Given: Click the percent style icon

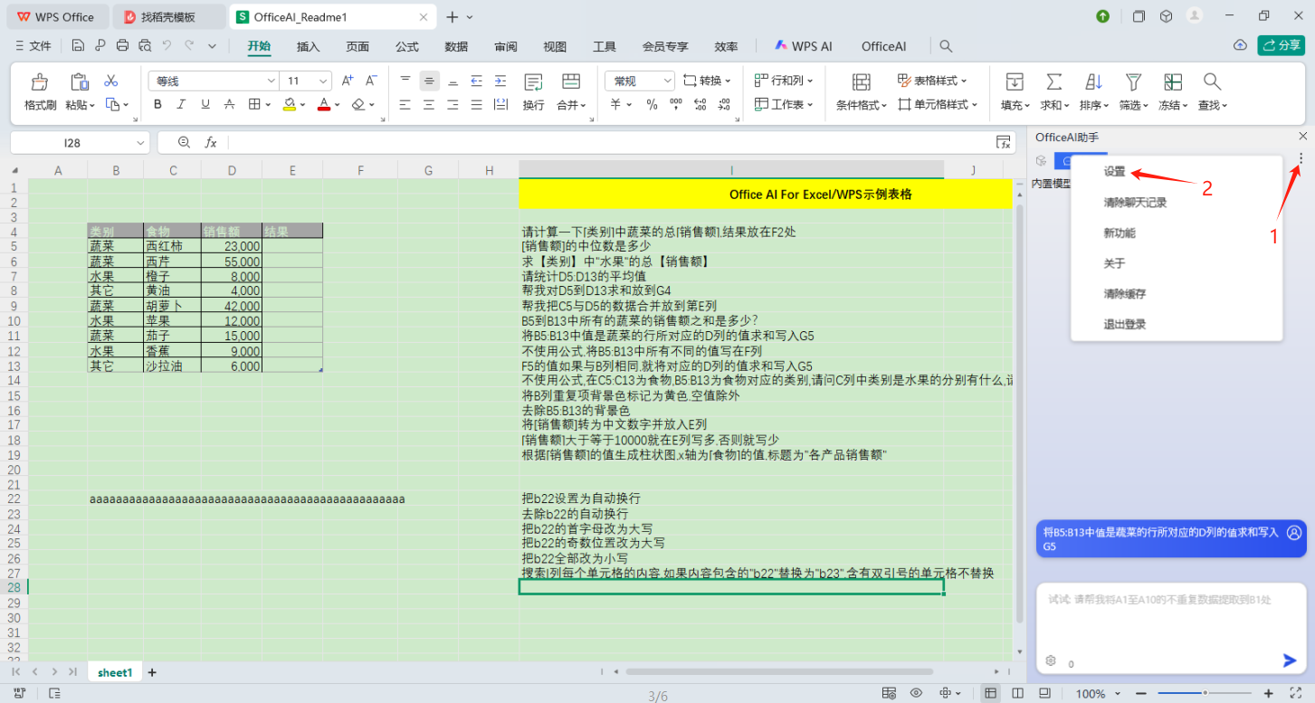Looking at the screenshot, I should [652, 105].
